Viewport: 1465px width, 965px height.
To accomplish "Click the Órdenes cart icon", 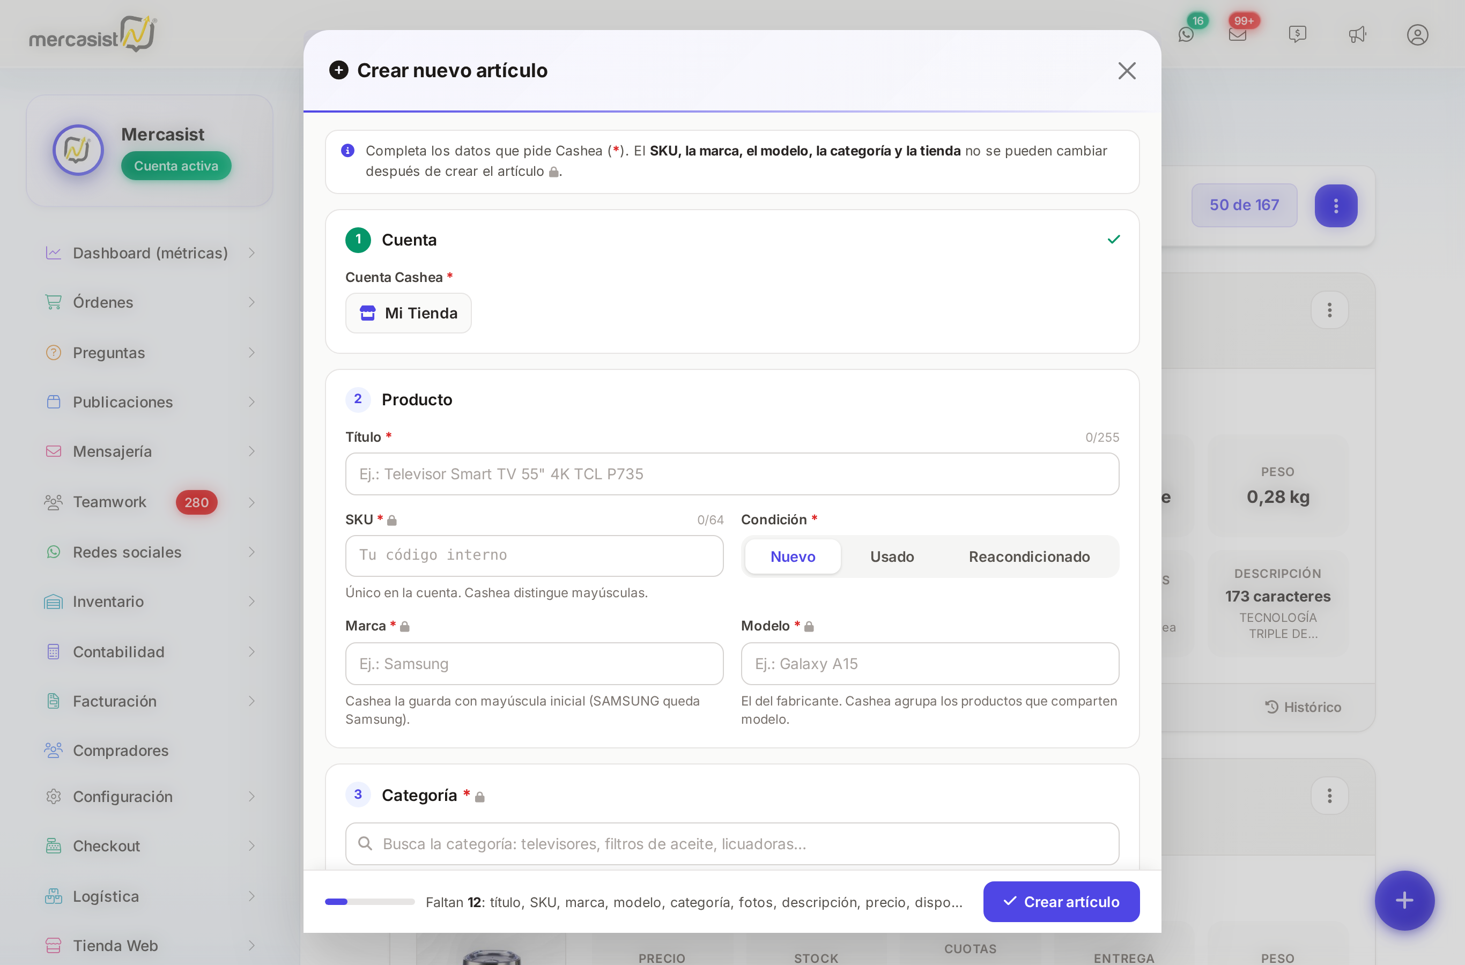I will tap(54, 302).
